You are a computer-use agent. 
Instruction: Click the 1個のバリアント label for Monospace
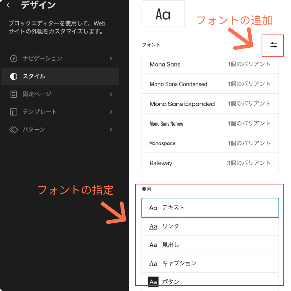point(249,143)
